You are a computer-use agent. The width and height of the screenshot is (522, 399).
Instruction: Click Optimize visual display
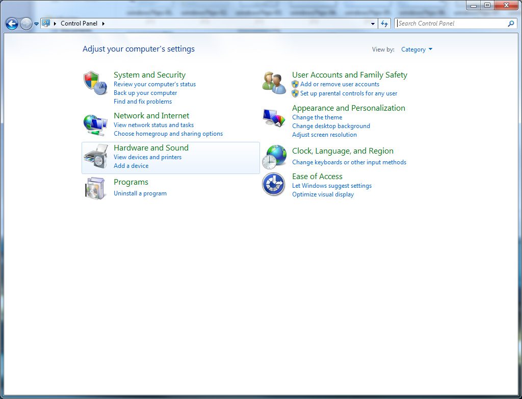(x=323, y=194)
